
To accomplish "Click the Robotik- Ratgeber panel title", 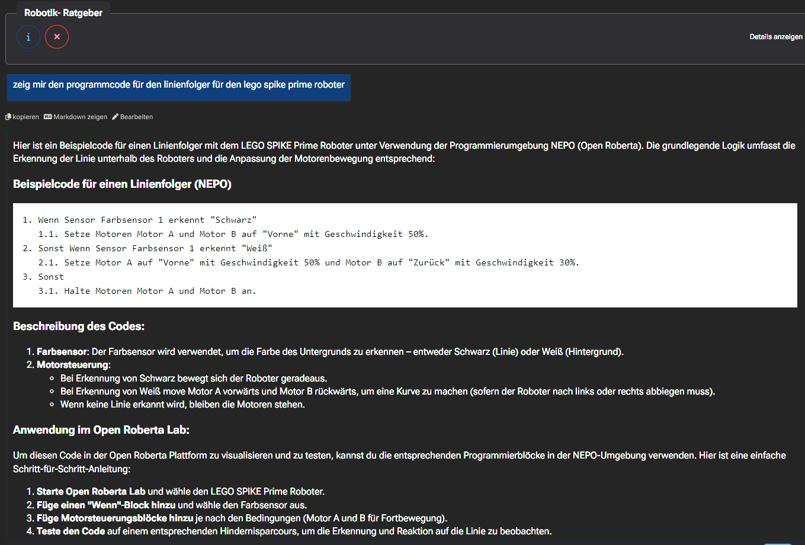I will point(63,13).
